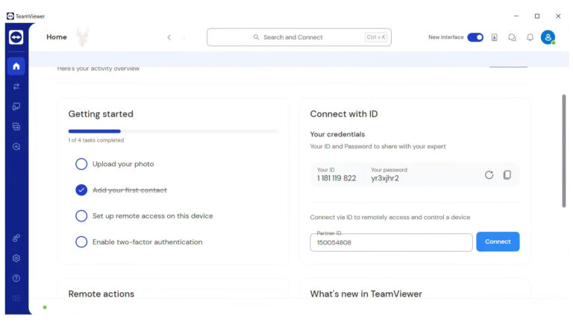Open the Meeting sidebar icon

(16, 146)
